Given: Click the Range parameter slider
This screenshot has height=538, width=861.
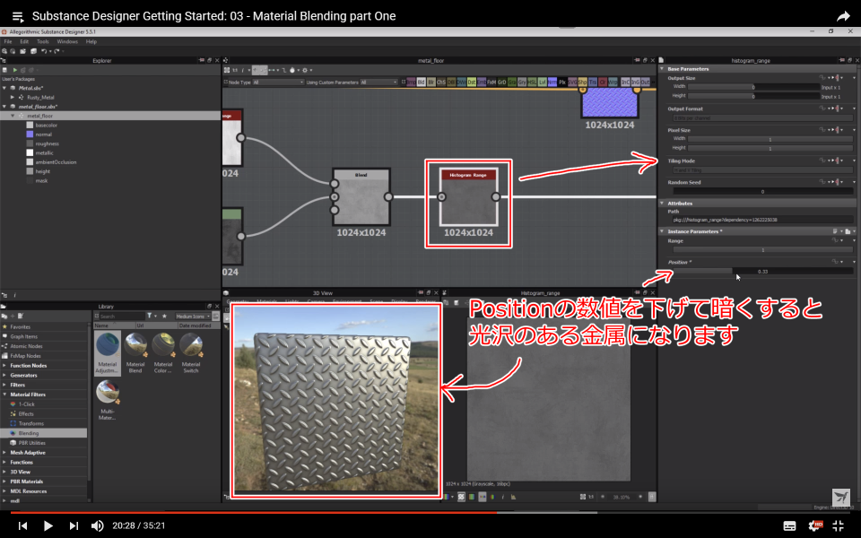Looking at the screenshot, I should (762, 250).
